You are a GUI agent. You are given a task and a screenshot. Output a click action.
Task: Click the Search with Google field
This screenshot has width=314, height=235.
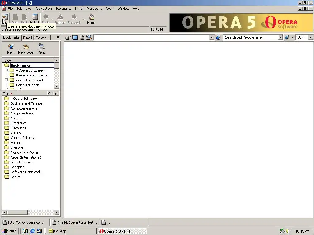coord(251,37)
